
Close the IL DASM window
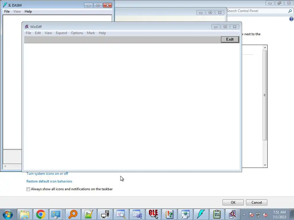point(107,5)
